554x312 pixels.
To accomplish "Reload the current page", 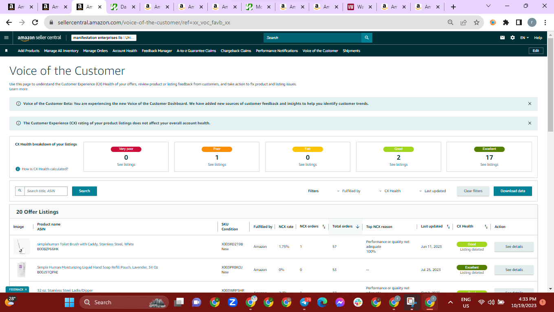I will (35, 22).
